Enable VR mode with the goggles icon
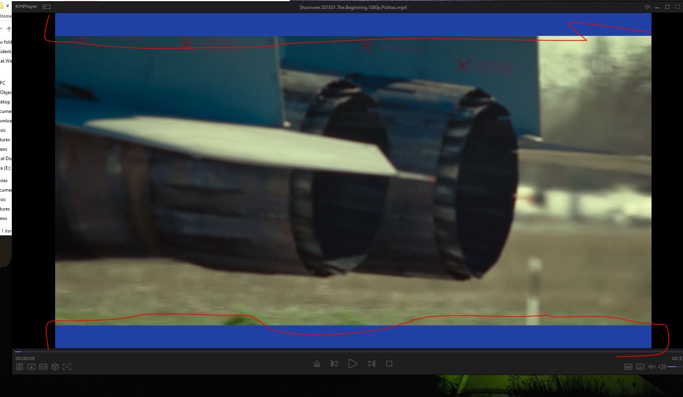The image size is (683, 397). 43,367
